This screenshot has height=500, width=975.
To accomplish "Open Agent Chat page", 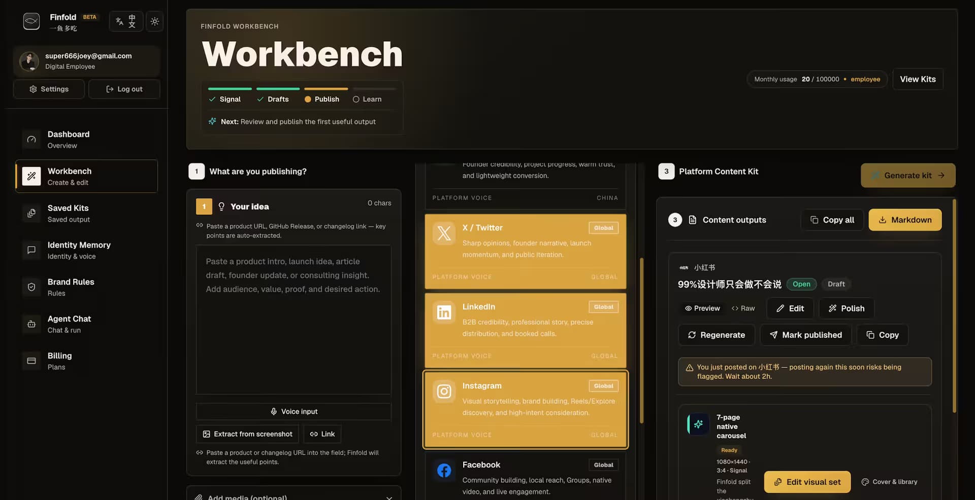I will [x=86, y=324].
